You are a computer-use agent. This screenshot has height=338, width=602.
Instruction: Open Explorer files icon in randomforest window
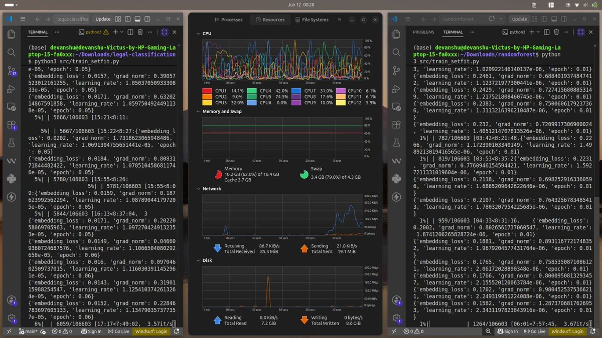coord(396,34)
